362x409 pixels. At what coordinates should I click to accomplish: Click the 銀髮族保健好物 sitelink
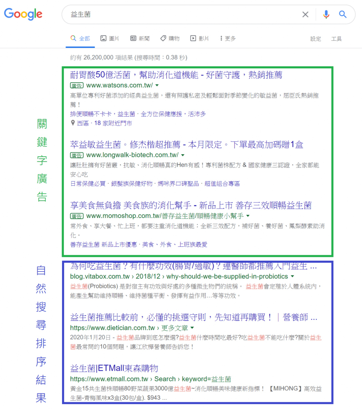coord(132,184)
